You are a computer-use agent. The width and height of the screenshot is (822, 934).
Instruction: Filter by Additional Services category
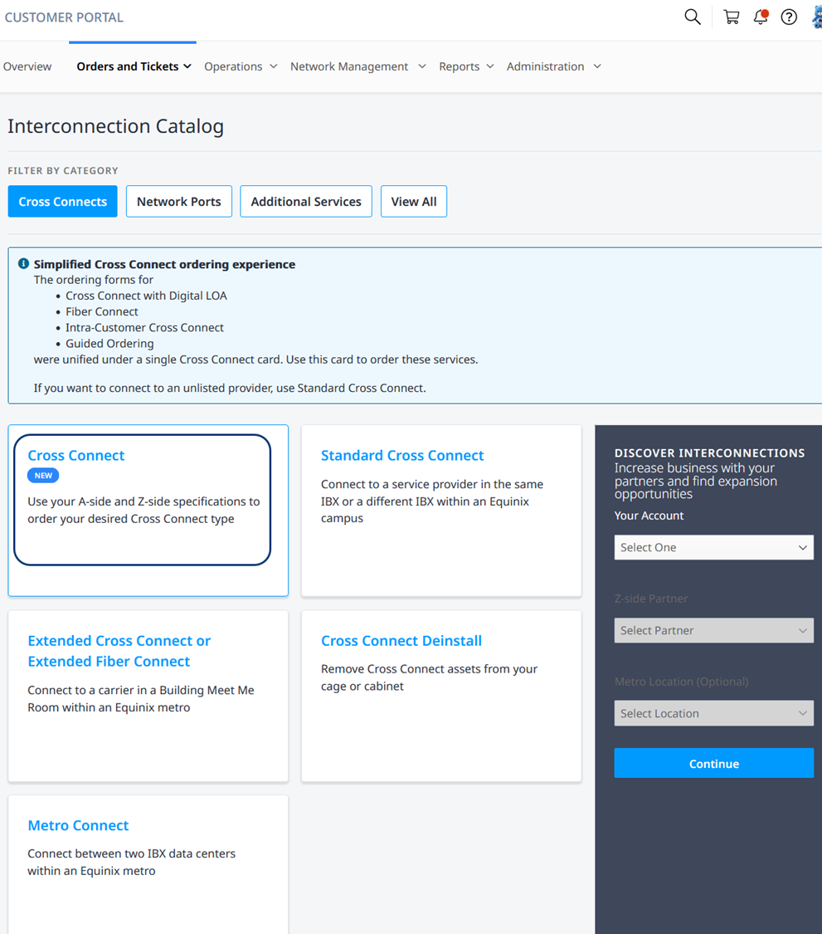tap(306, 202)
